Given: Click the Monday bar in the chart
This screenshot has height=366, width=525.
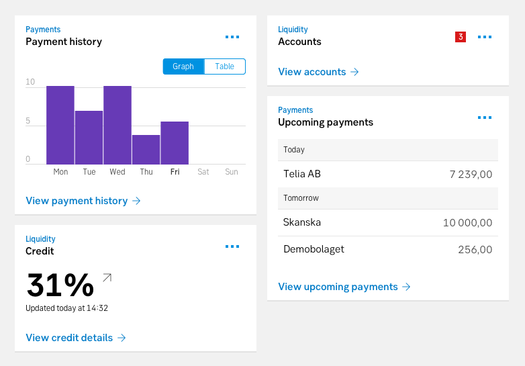Looking at the screenshot, I should (x=60, y=125).
